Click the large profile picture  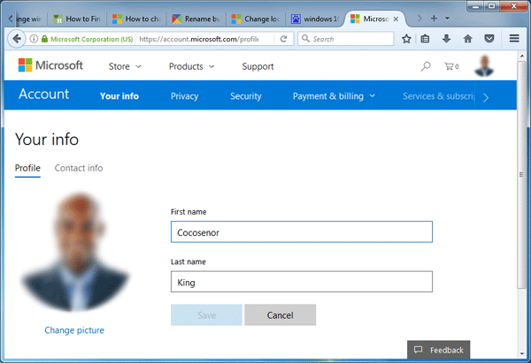coord(75,252)
